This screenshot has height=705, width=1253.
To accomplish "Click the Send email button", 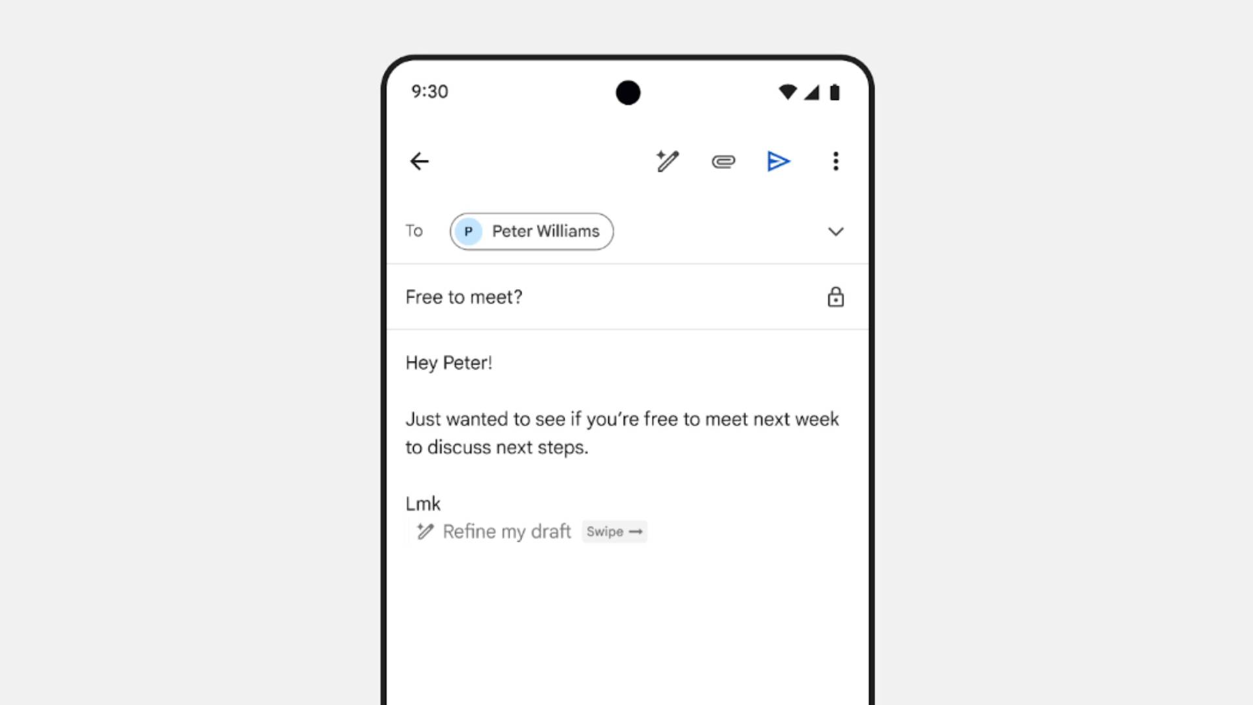I will tap(778, 162).
